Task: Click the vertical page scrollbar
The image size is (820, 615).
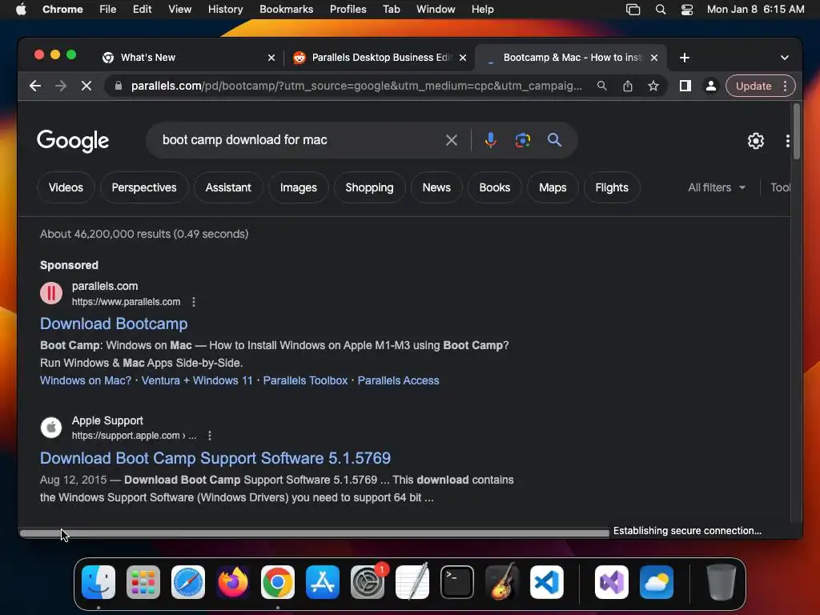Action: point(797,132)
